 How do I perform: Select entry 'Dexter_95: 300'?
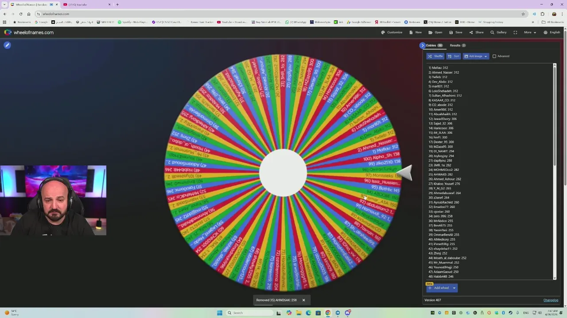point(441,142)
